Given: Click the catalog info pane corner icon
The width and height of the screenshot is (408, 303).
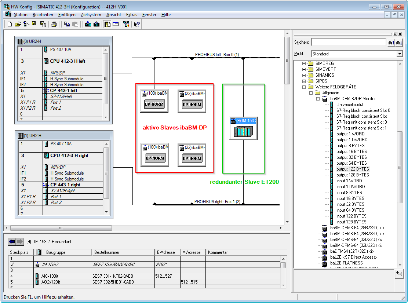Looking at the screenshot, I should tap(399, 274).
